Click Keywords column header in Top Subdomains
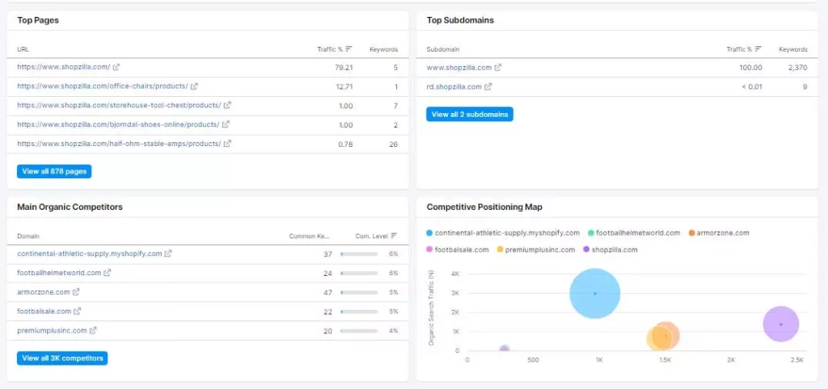This screenshot has height=389, width=828. click(x=793, y=49)
